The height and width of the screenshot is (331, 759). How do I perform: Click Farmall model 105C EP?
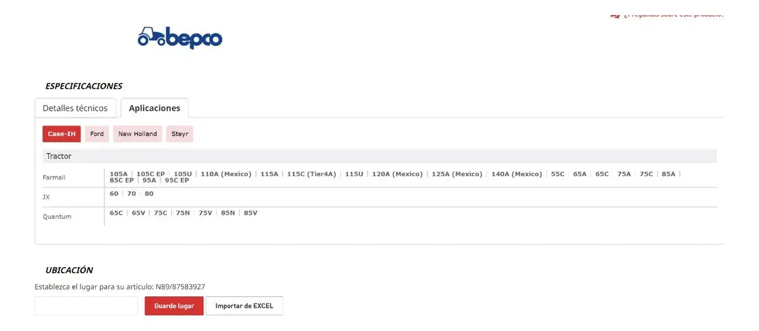point(151,174)
